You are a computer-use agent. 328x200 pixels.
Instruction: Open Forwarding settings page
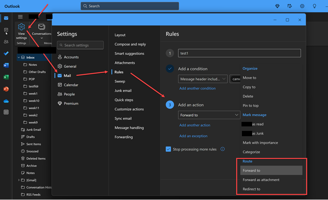124,137
